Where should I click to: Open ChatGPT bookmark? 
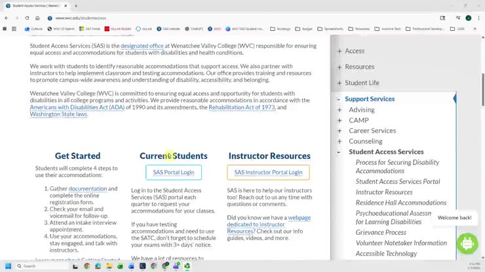click(x=193, y=29)
